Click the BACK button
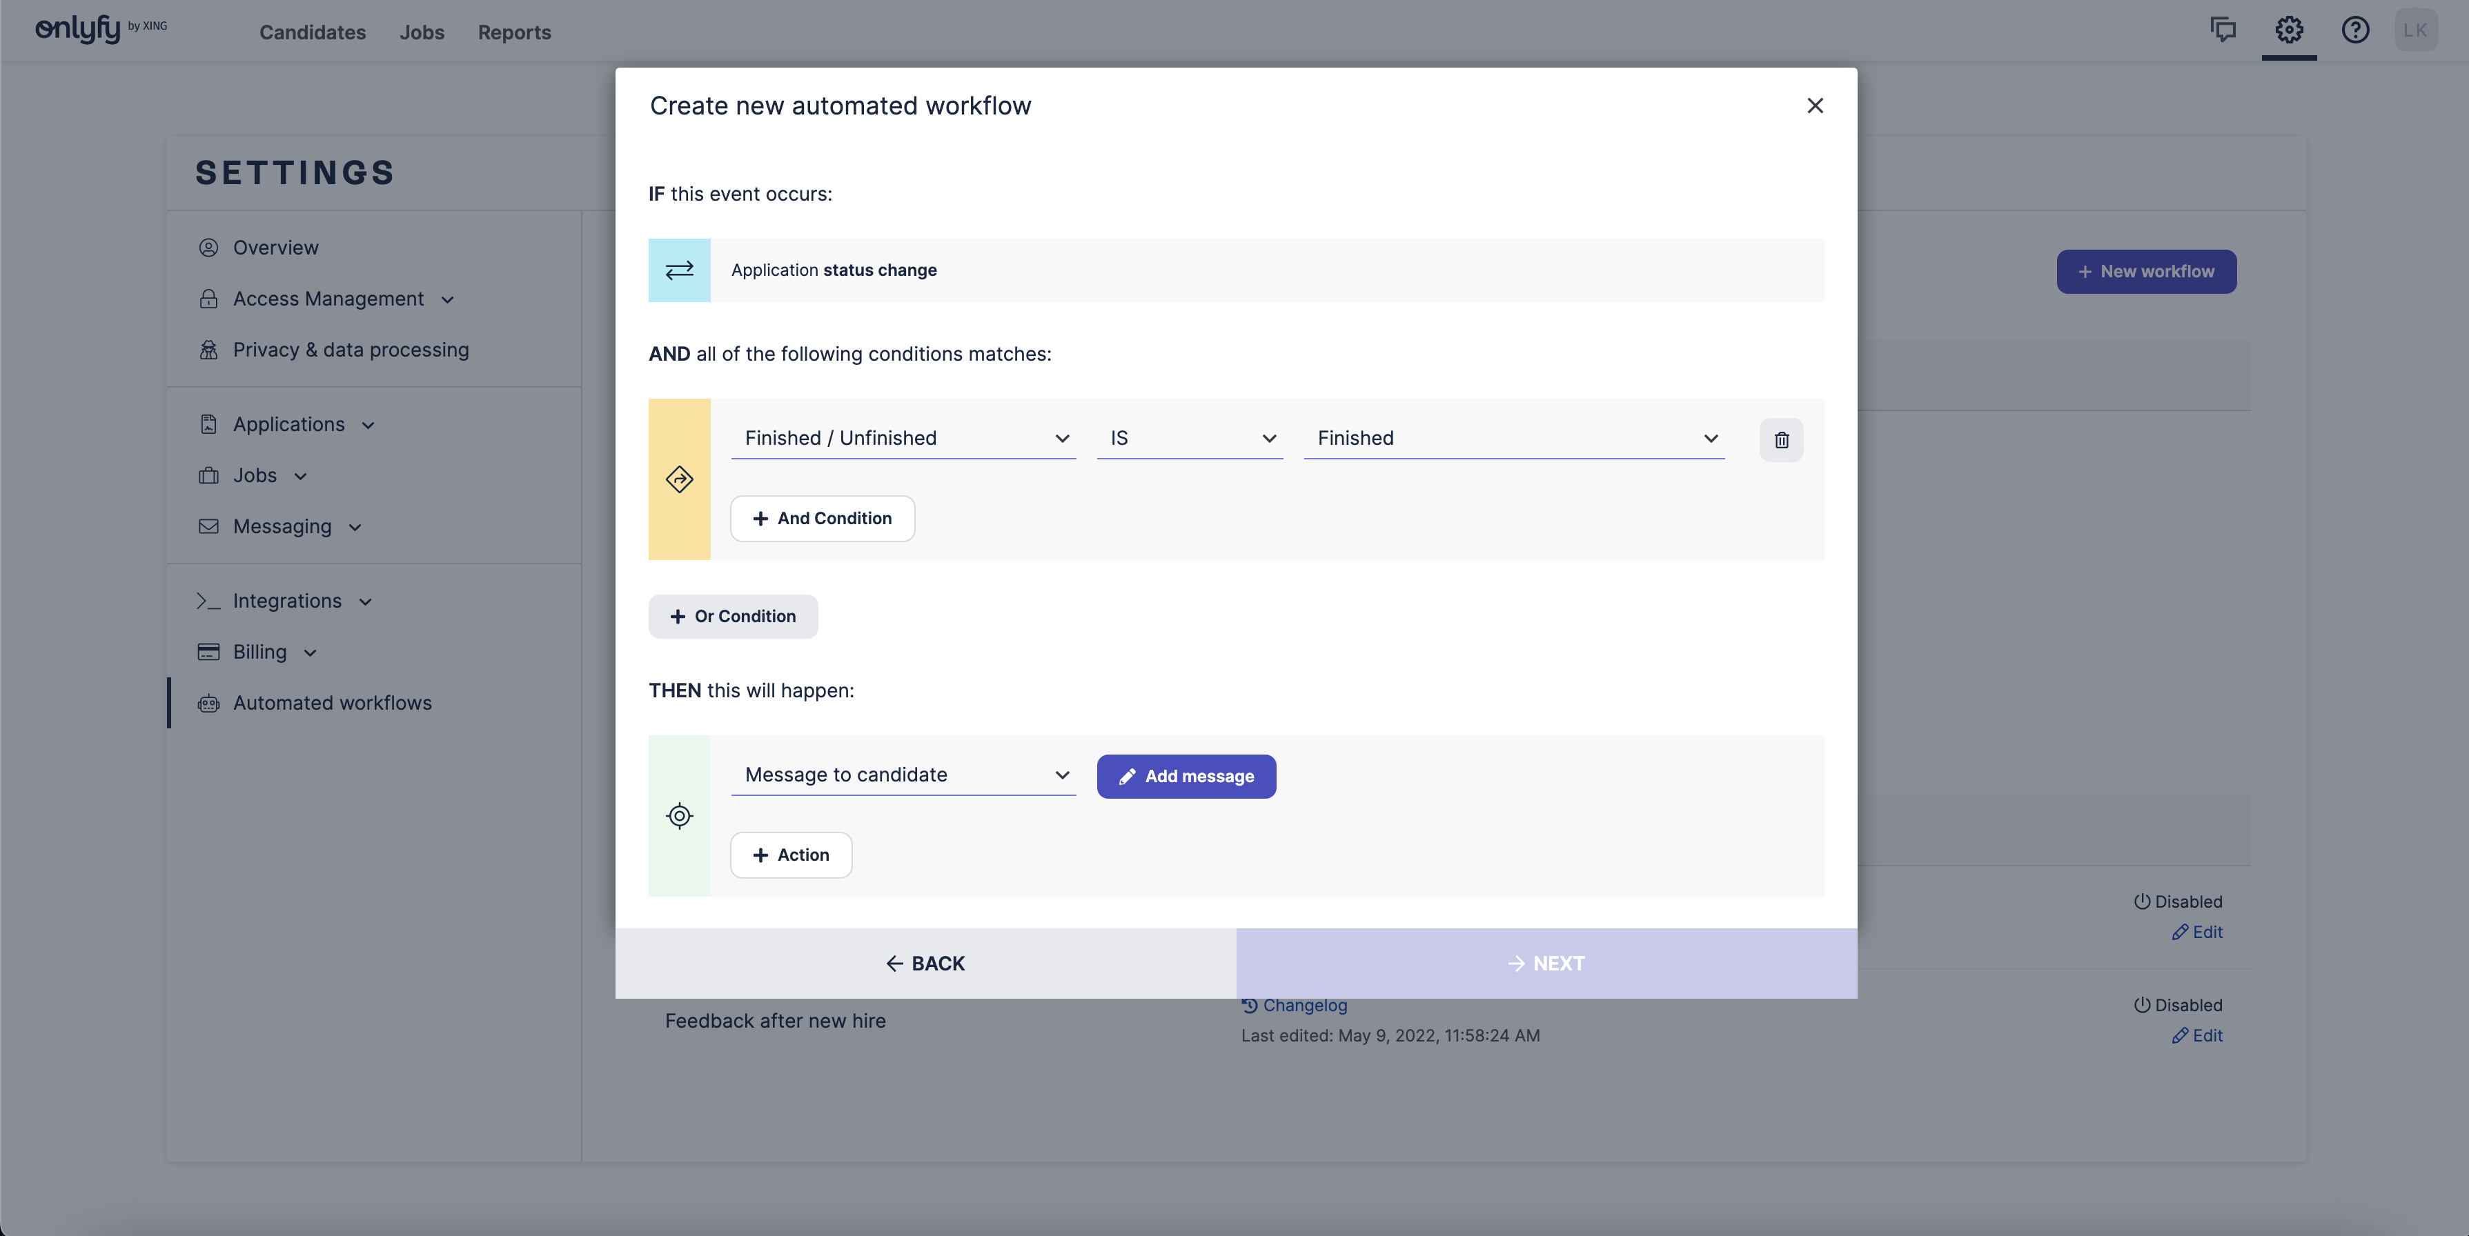Viewport: 2469px width, 1236px height. tap(925, 963)
